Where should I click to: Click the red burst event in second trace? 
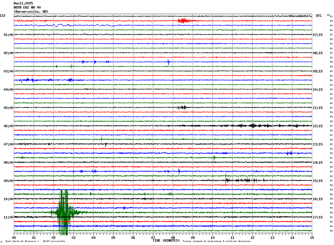click(184, 20)
